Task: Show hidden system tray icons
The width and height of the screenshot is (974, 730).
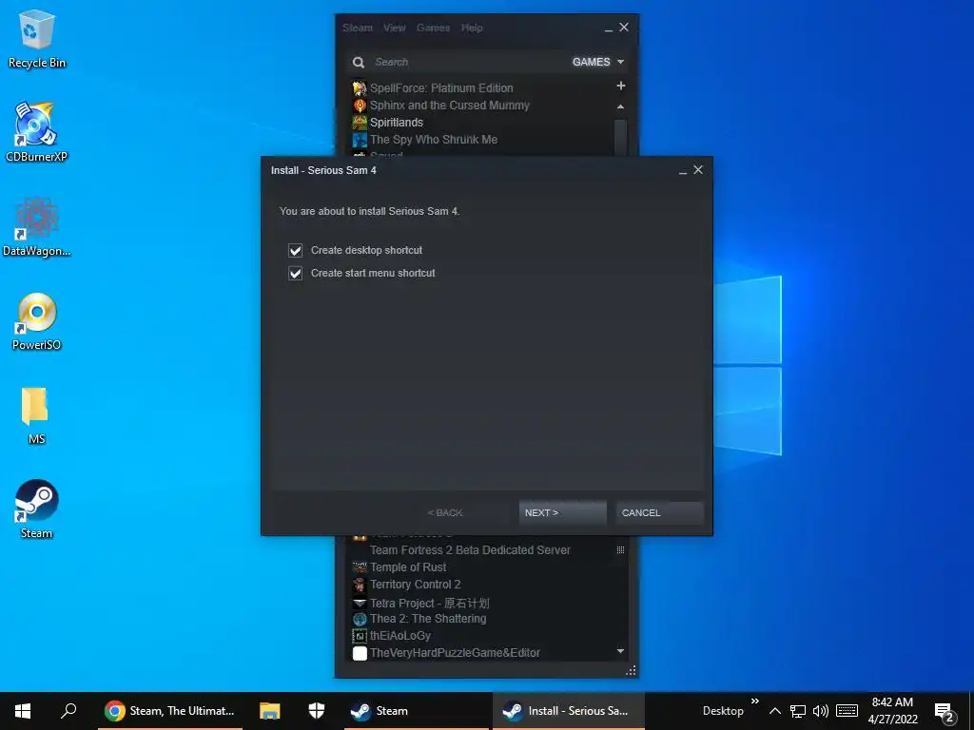Action: tap(774, 711)
